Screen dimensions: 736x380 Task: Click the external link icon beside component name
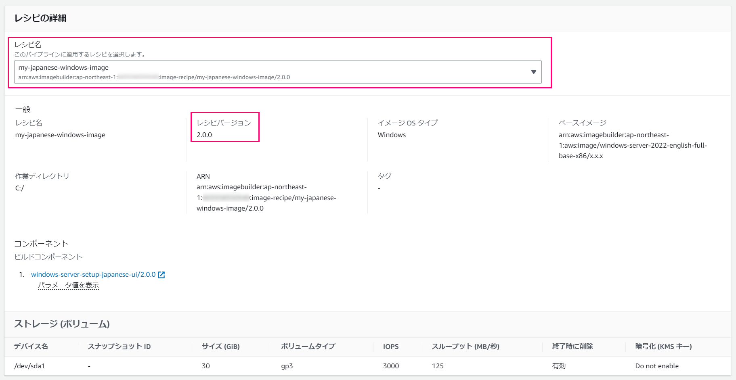tap(161, 275)
